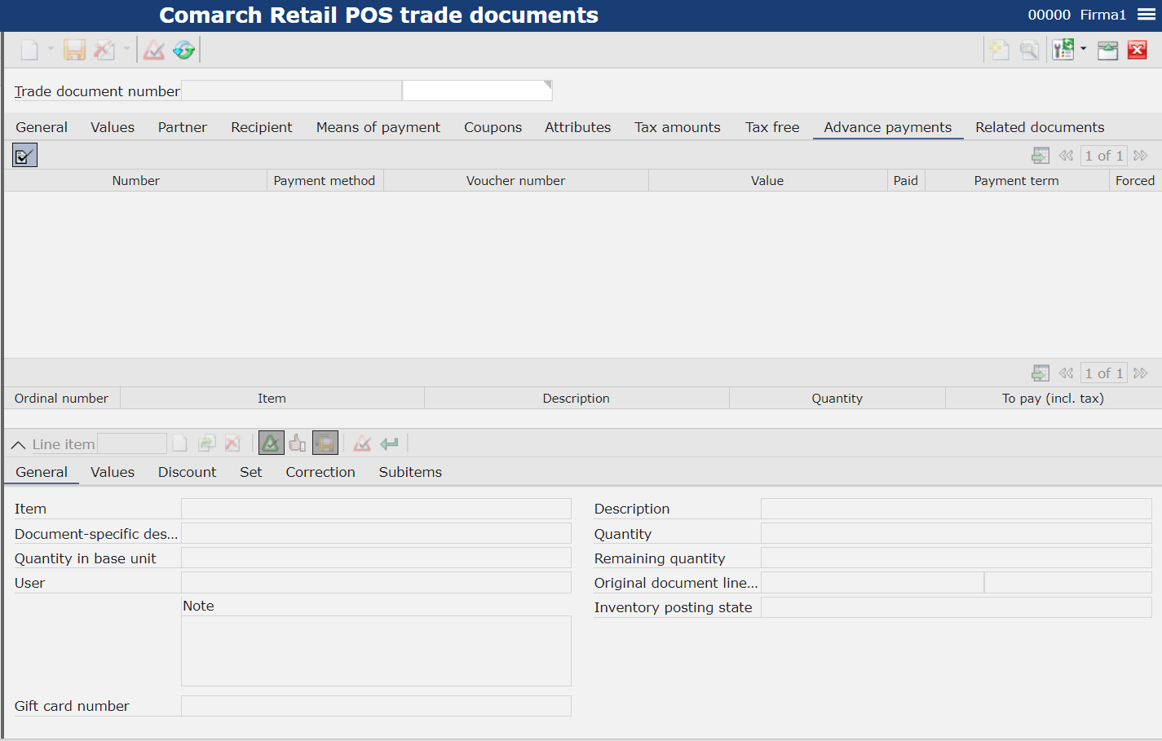
Task: Click the Value column header
Action: pos(767,181)
